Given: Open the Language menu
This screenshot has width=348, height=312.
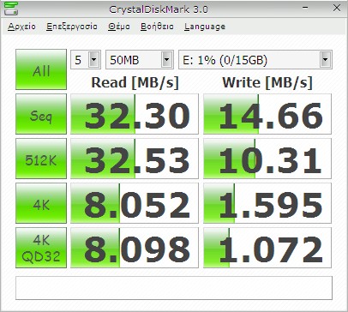Looking at the screenshot, I should [x=205, y=27].
